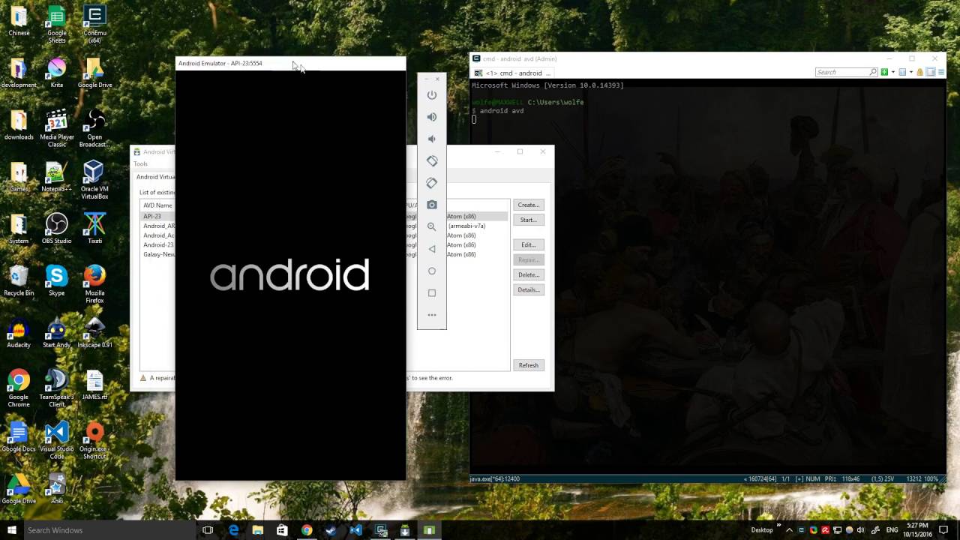Open the Audacity desktop shortcut
The width and height of the screenshot is (960, 540).
[x=19, y=332]
